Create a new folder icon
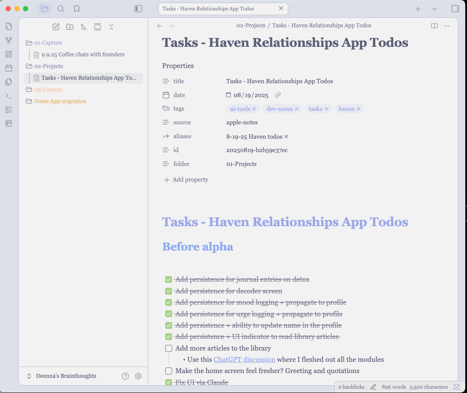Screen dimensions: 467x393 coord(70,27)
